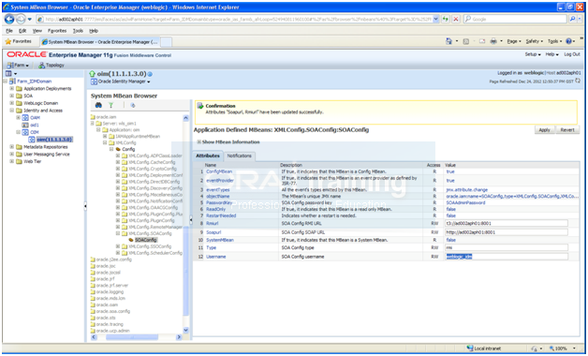
Task: Open the IE Safety menu
Action: click(534, 41)
